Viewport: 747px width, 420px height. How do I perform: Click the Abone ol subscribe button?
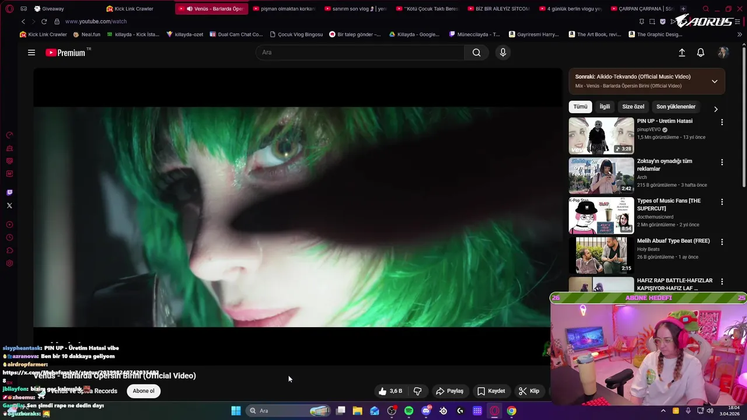pos(144,391)
